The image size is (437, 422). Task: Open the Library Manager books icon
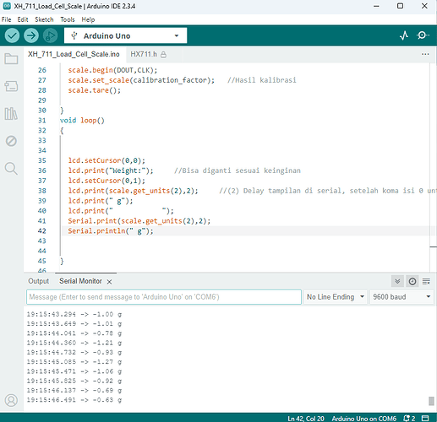click(11, 114)
